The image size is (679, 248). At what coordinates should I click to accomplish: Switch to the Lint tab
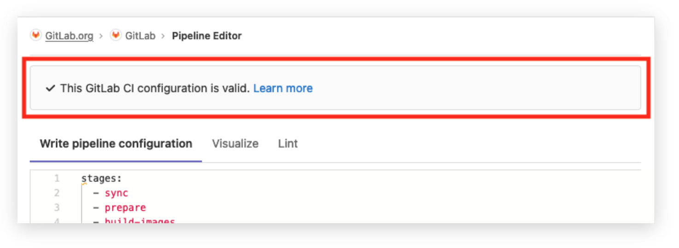click(288, 144)
